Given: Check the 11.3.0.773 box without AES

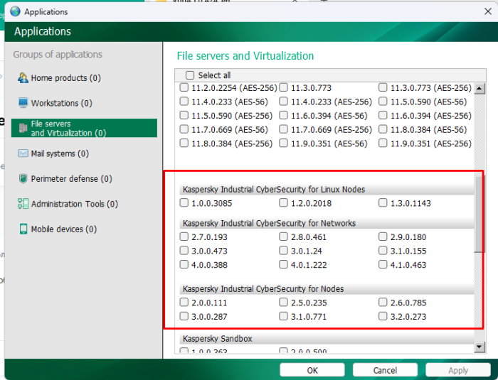Looking at the screenshot, I should (283, 87).
